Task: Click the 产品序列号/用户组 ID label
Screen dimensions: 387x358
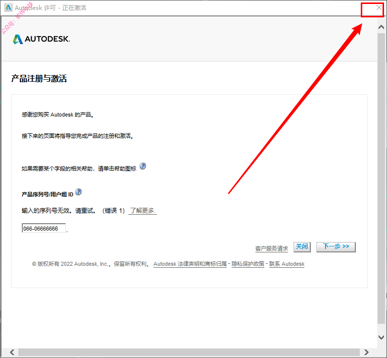Action: click(48, 194)
